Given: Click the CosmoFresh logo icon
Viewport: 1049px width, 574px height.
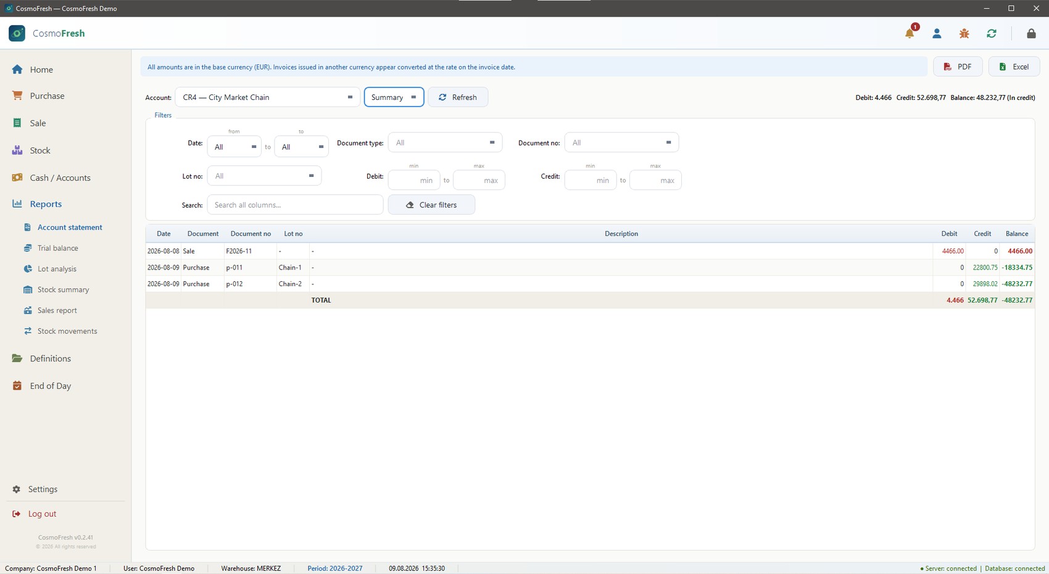Looking at the screenshot, I should [17, 33].
